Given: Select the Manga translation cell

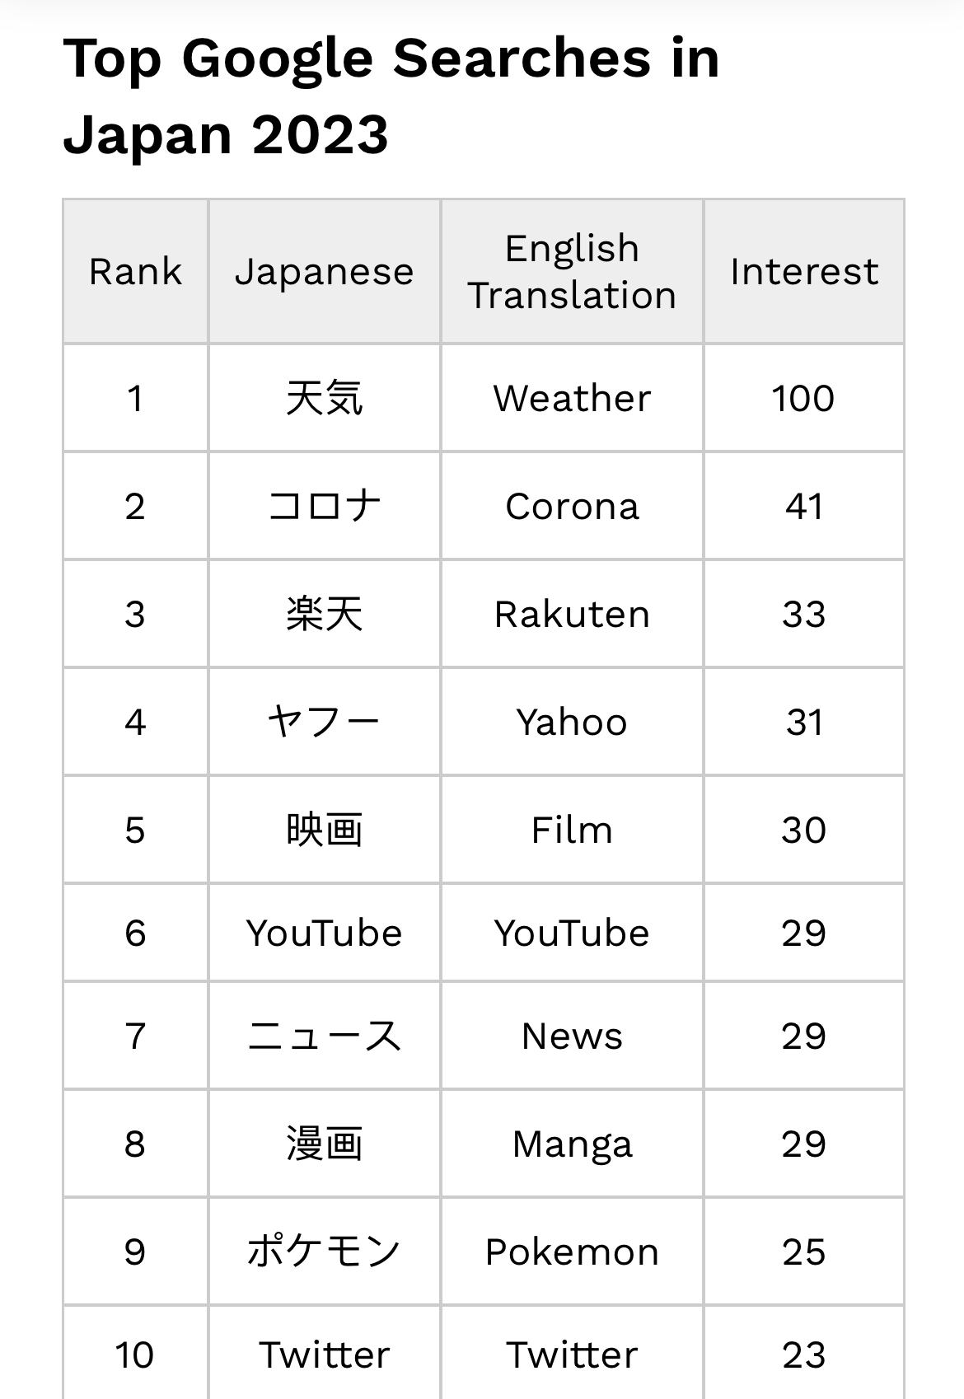Looking at the screenshot, I should coord(572,1144).
